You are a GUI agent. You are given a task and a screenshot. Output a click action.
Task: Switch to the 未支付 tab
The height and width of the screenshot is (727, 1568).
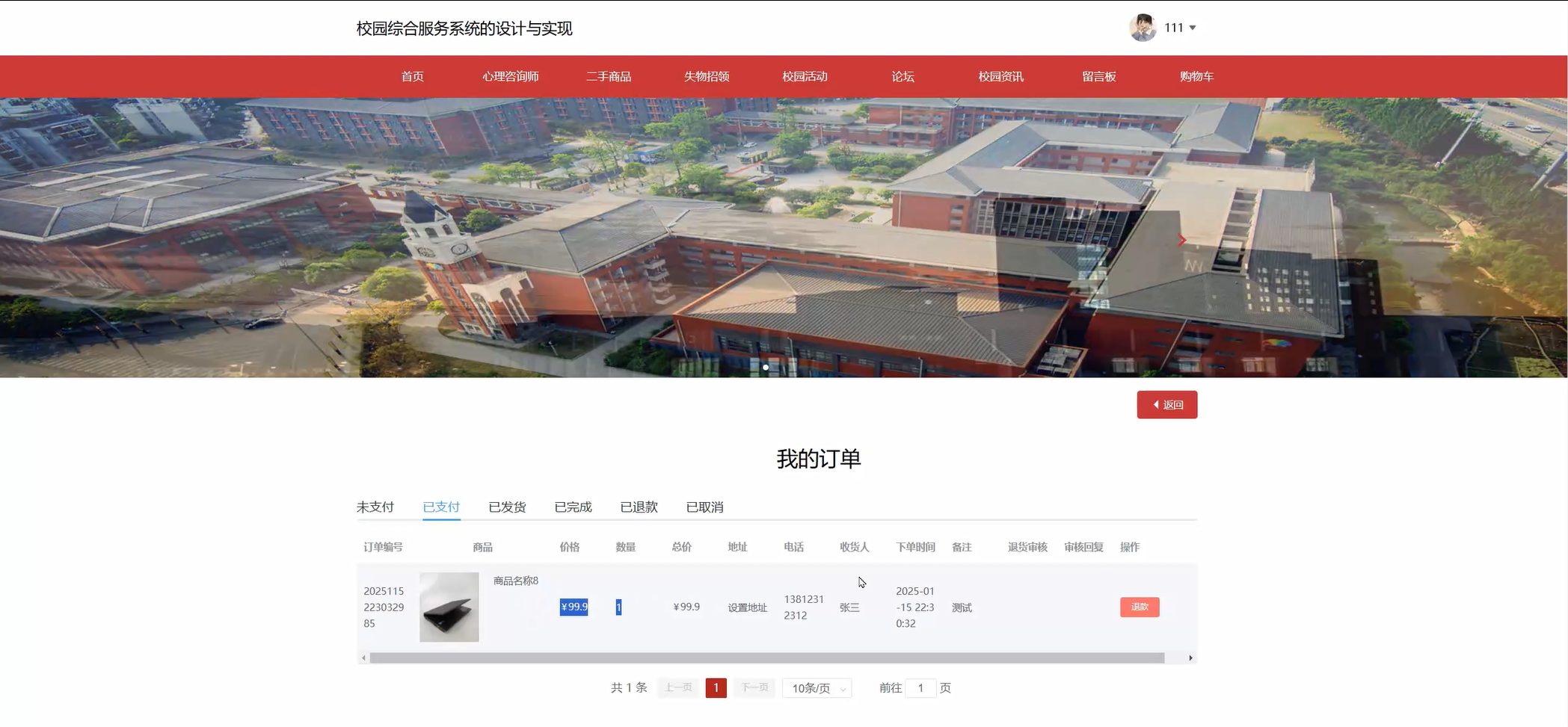point(375,507)
